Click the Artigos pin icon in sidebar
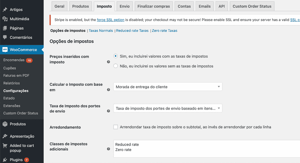 pos(5,9)
